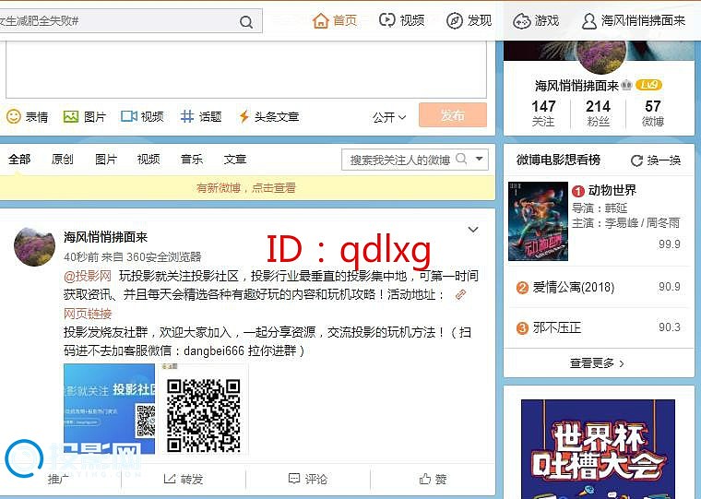Open the 动物世界 movie poster thumbnail
701x499 pixels.
[538, 221]
